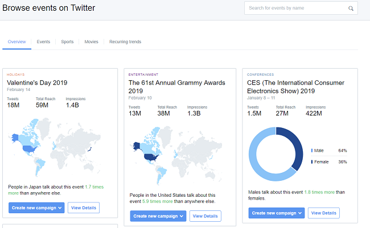Viewport: 370px width, 228px height.
Task: Expand Create new campaign for Grammy Awards
Action: click(x=158, y=216)
